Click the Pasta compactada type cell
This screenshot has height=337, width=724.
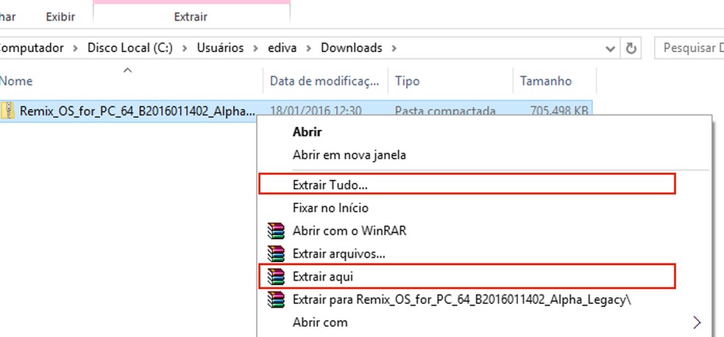tap(445, 111)
